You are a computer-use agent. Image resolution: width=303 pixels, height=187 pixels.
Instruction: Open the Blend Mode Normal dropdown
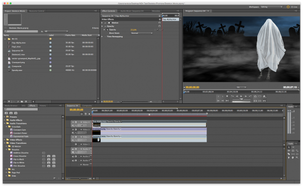[142, 33]
